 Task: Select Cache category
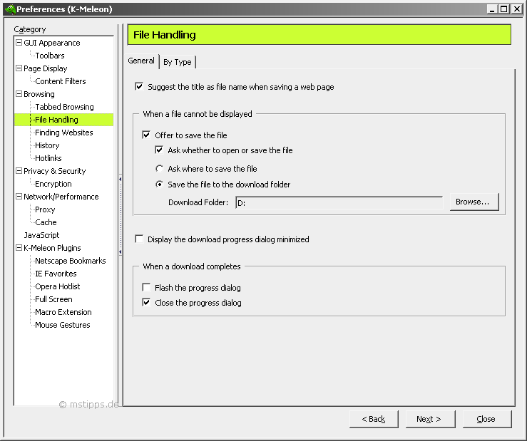tap(46, 222)
